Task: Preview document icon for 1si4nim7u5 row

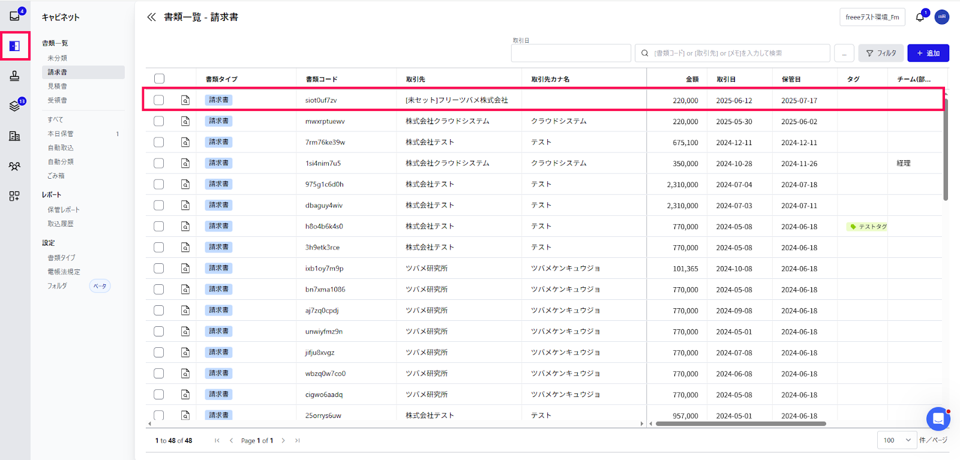Action: 185,163
